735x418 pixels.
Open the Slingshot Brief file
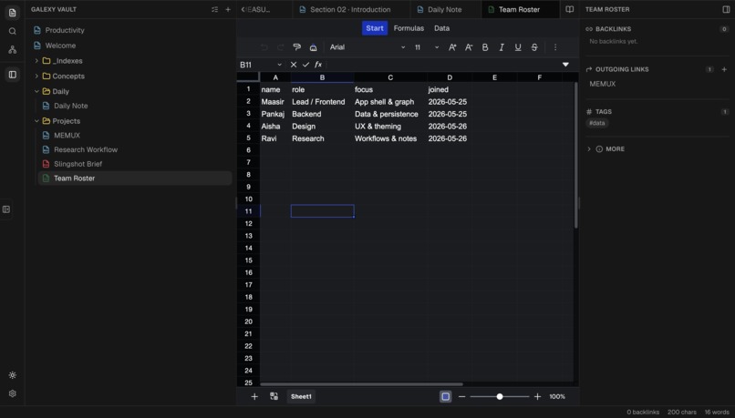78,164
